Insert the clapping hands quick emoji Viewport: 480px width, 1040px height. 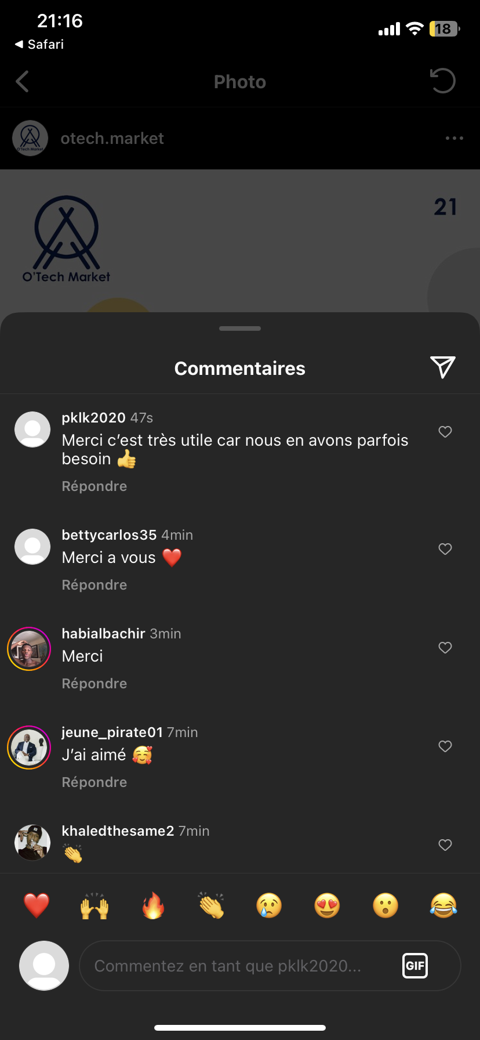(x=211, y=905)
